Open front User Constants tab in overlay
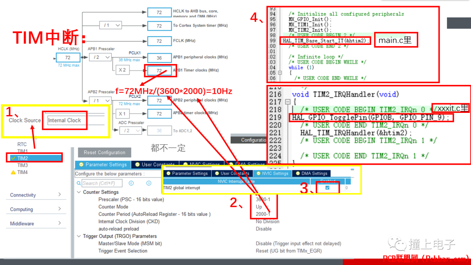This screenshot has width=471, height=265. [232, 173]
